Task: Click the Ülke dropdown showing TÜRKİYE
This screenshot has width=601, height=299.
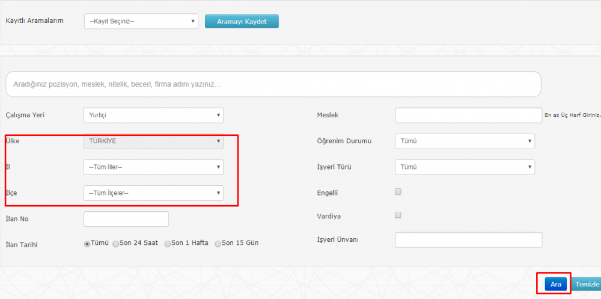Action: [153, 141]
